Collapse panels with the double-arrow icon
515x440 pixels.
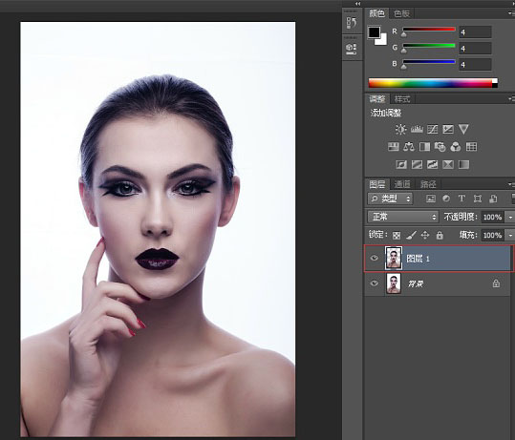(357, 4)
